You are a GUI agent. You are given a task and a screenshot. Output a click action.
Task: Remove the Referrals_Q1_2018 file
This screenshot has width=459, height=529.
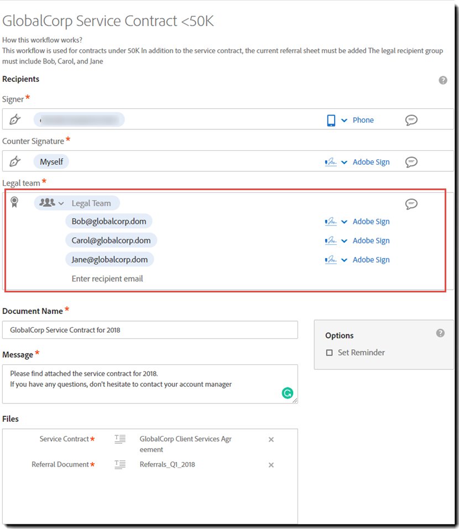(271, 465)
